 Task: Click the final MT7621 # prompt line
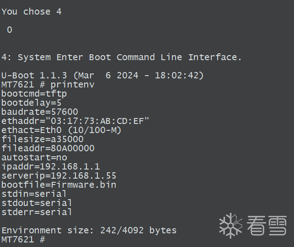23,240
